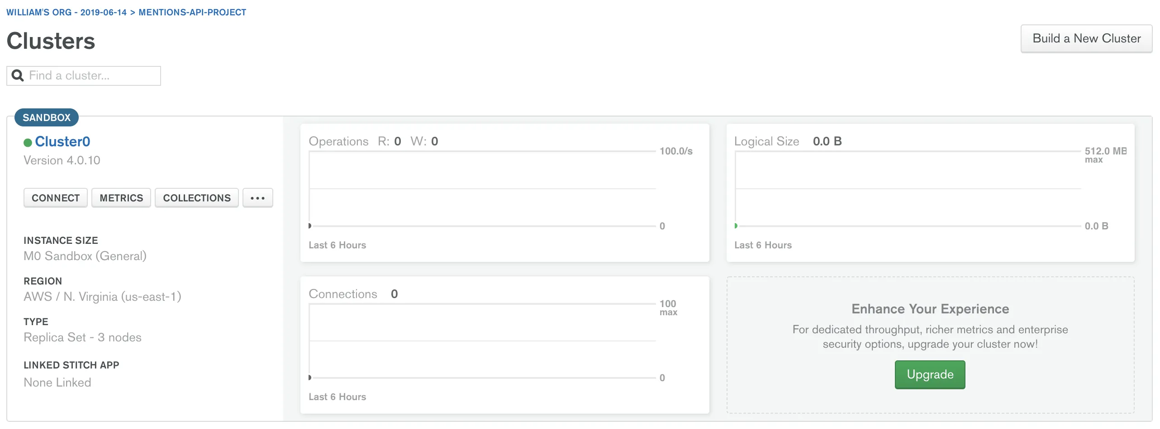Open MENTIONS-API-PROJECT breadcrumb link
The image size is (1160, 429).
tap(192, 12)
